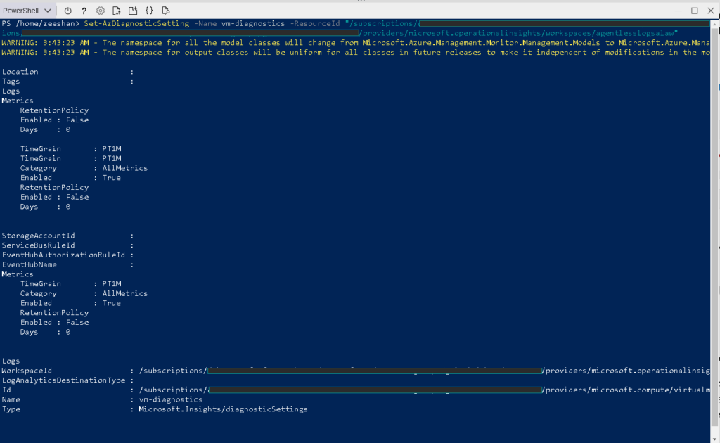
Task: Open help via the question mark icon
Action: [x=84, y=11]
